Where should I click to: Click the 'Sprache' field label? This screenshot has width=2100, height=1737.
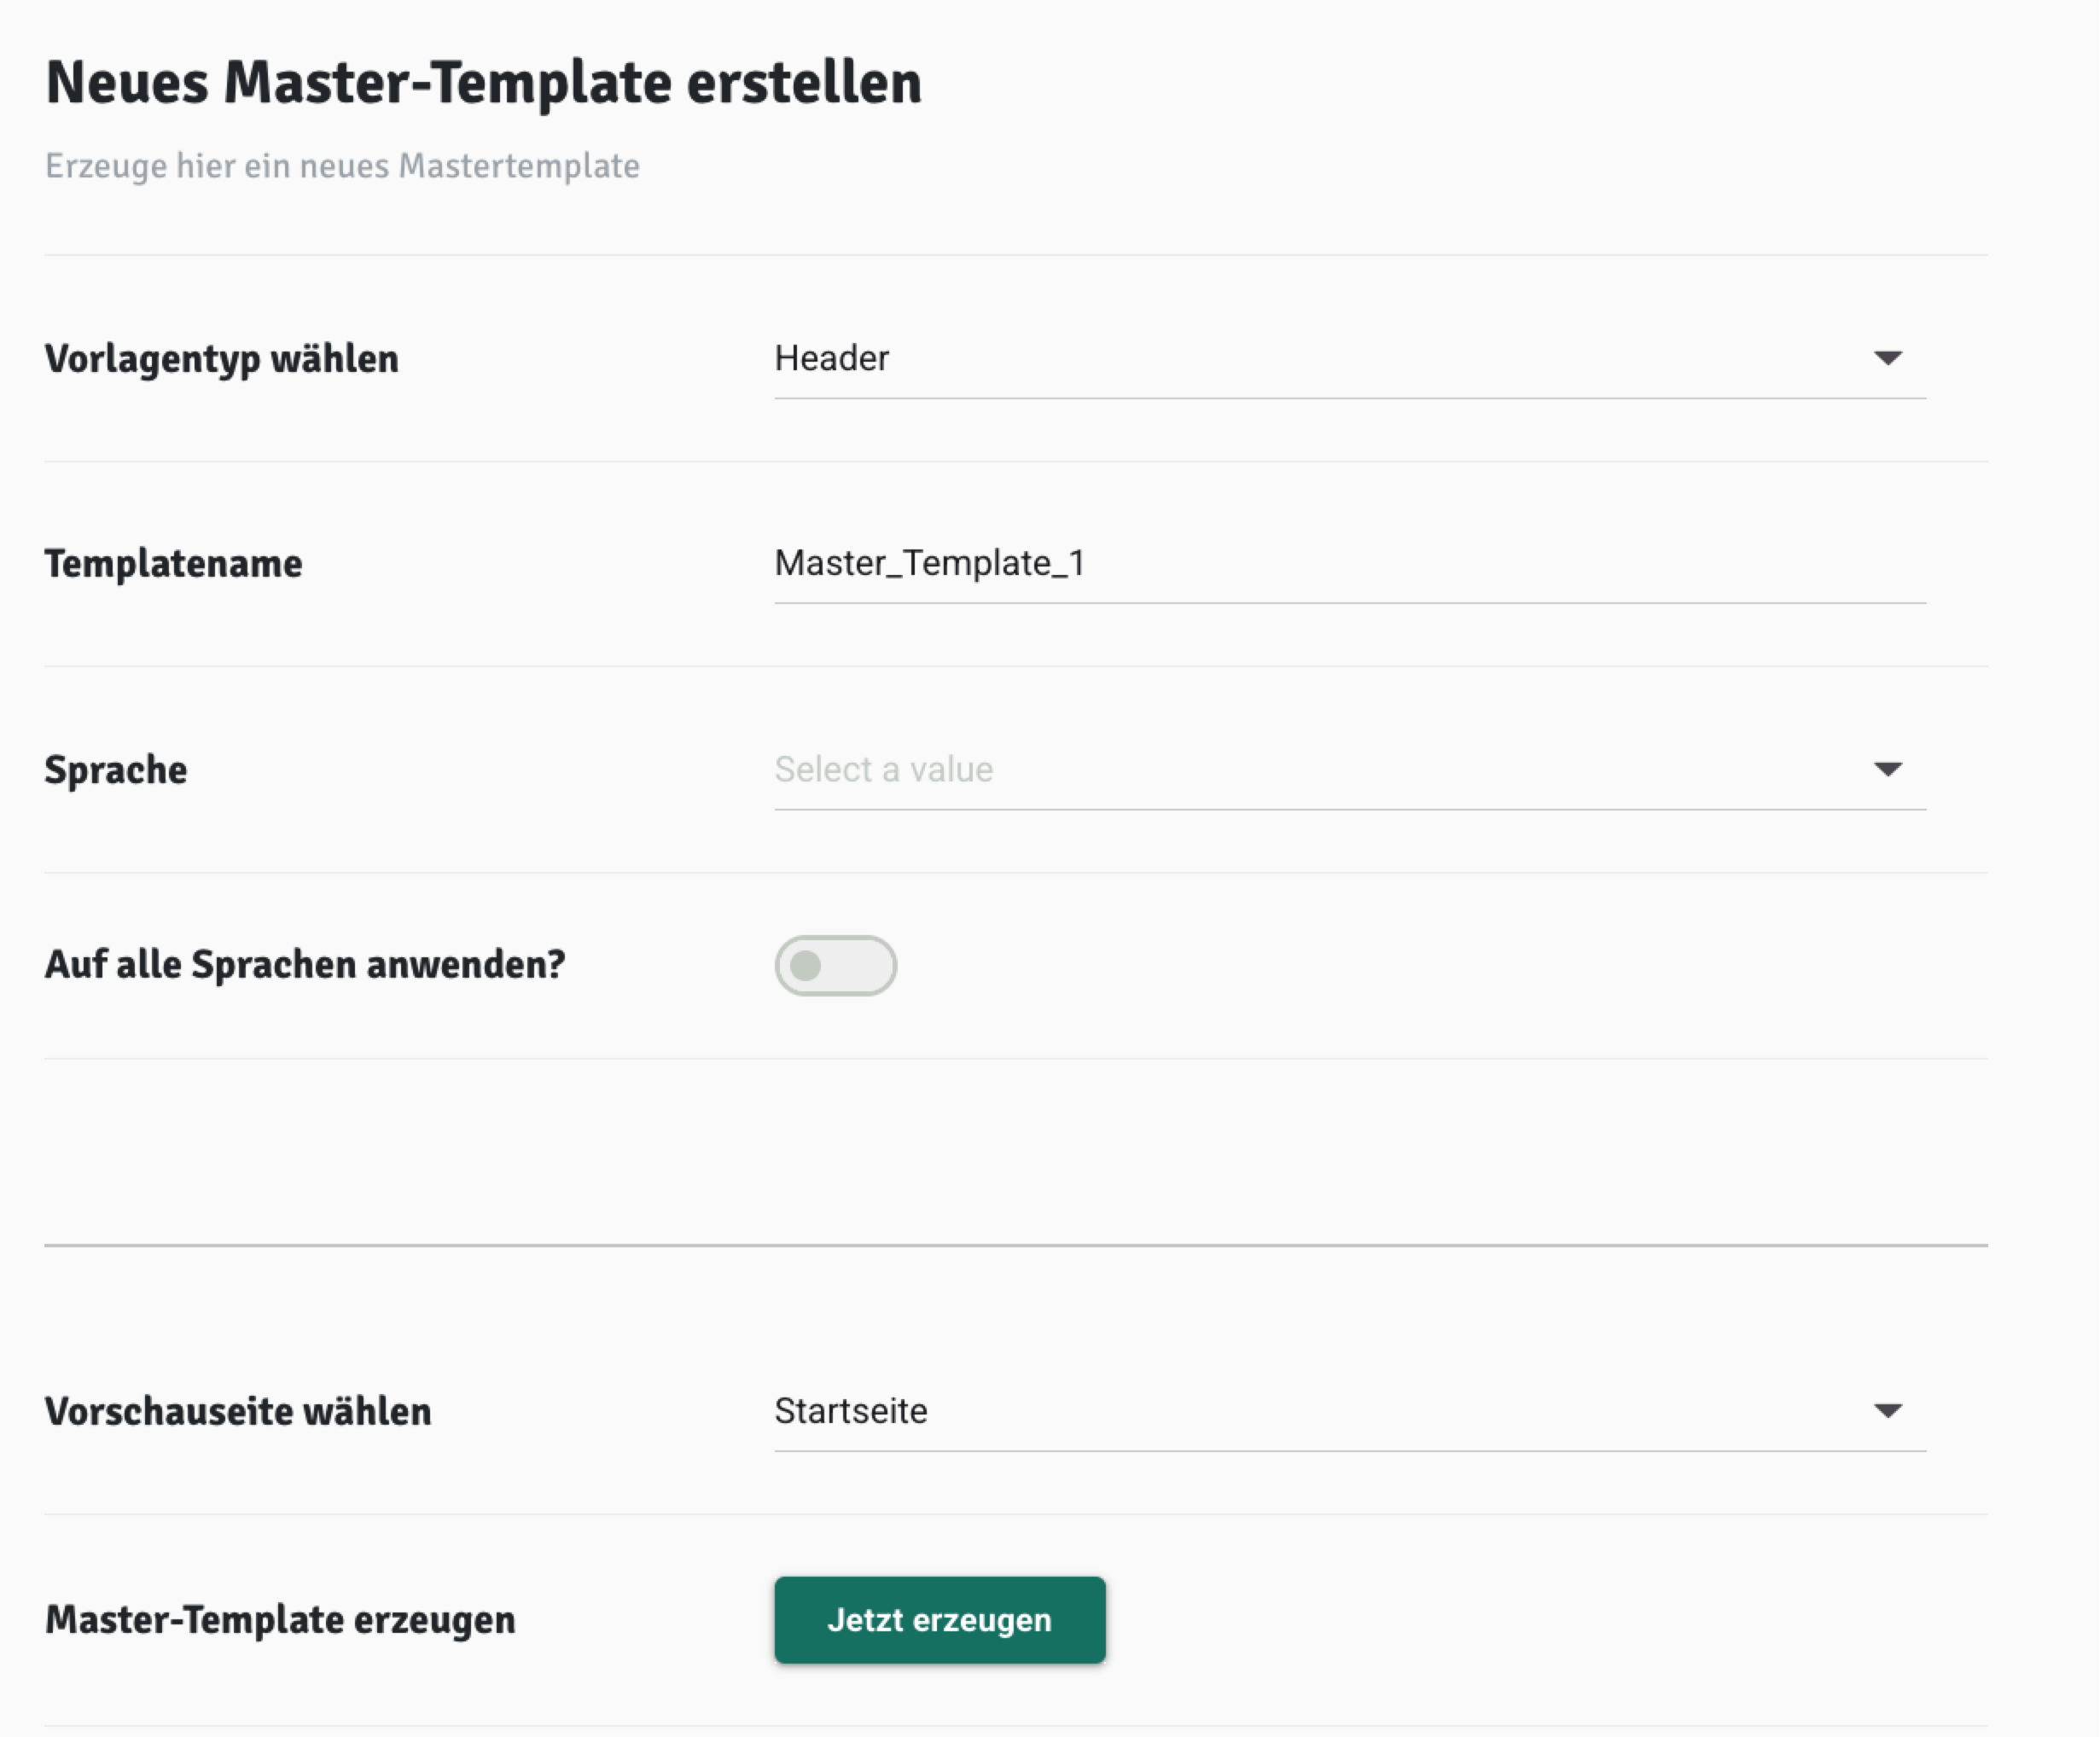click(x=115, y=770)
